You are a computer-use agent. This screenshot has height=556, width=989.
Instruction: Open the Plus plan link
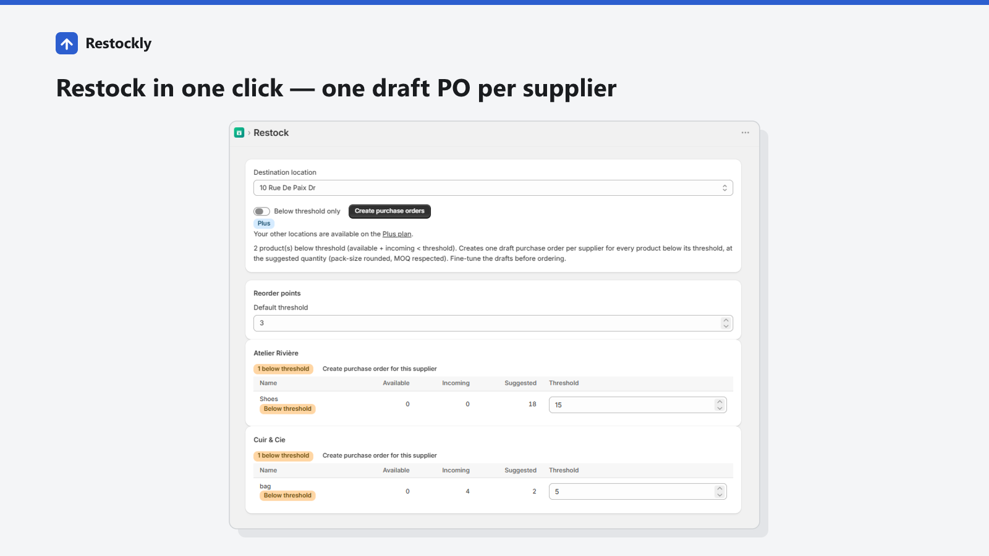pos(397,234)
